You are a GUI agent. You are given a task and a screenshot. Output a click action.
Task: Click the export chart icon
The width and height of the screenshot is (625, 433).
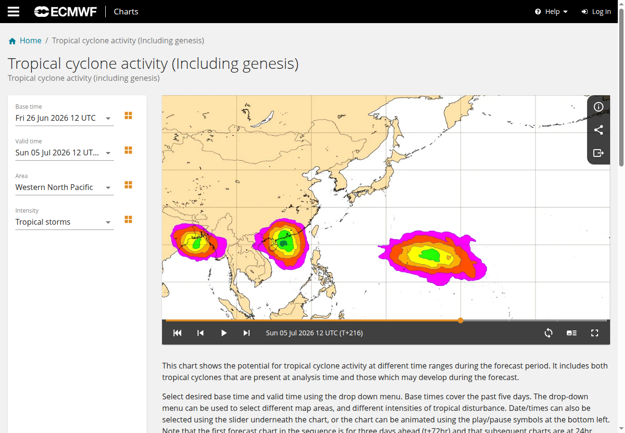pos(599,153)
